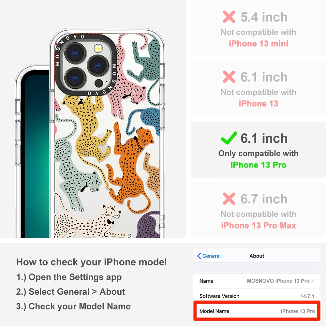The width and height of the screenshot is (326, 326).
Task: Click the red X beside 6.7 inch
Action: tap(229, 199)
